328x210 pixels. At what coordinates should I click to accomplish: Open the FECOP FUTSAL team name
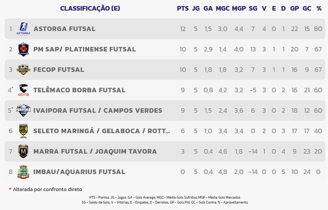pyautogui.click(x=59, y=70)
